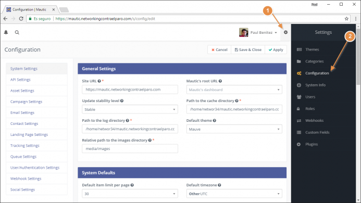Image resolution: width=361 pixels, height=203 pixels.
Task: Select API Settings tab
Action: (x=36, y=80)
